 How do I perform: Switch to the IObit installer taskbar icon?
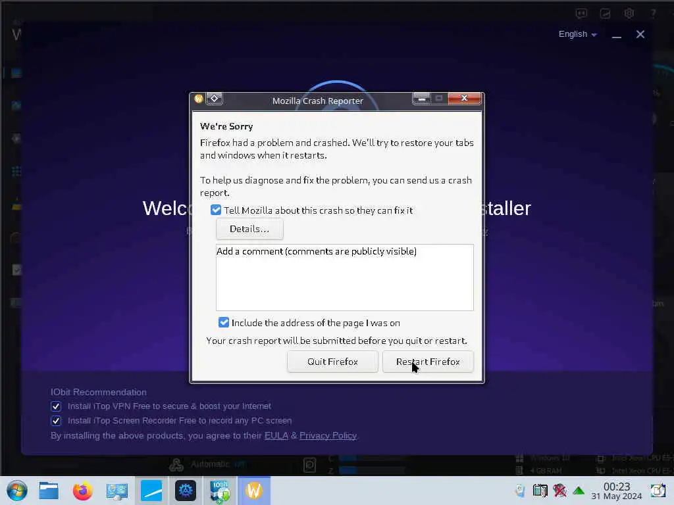220,491
